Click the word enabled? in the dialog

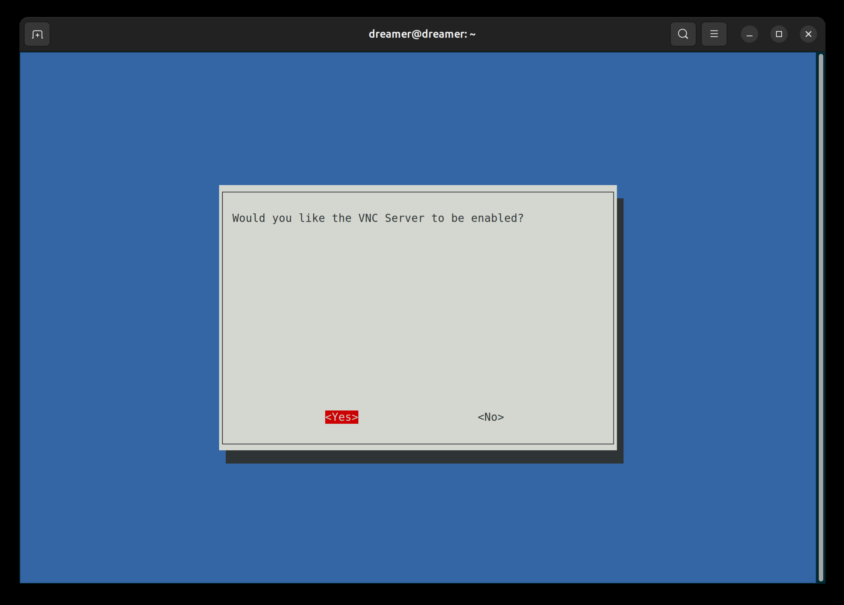(x=497, y=218)
